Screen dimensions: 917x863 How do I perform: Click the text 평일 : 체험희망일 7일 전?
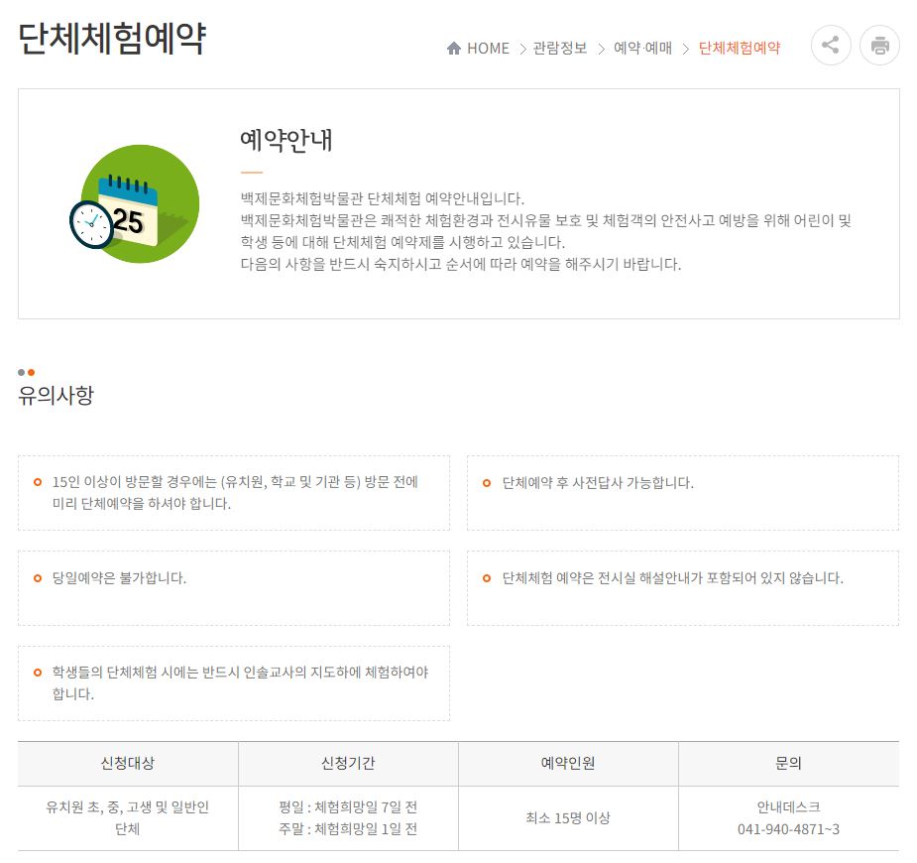348,807
